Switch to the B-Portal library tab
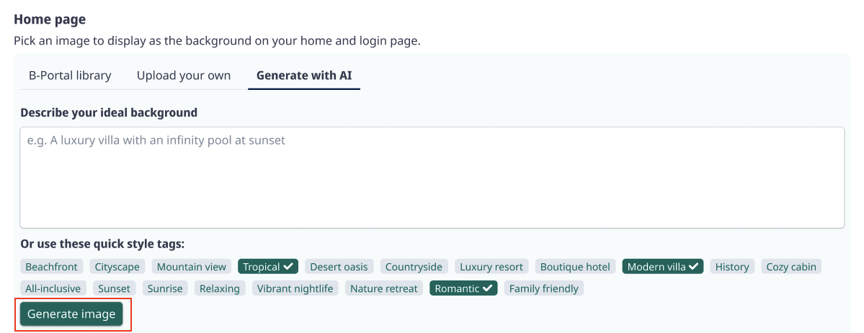This screenshot has height=333, width=864. tap(70, 76)
